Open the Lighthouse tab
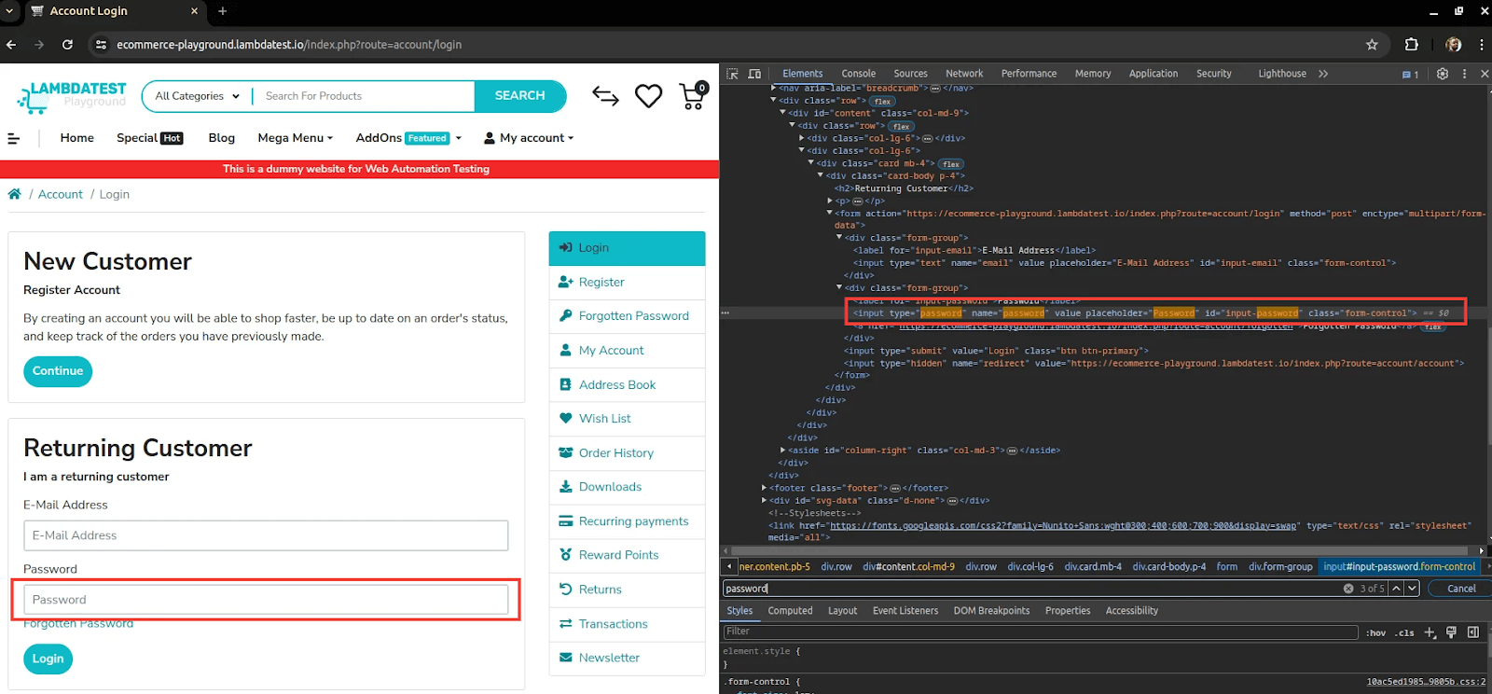 [1282, 74]
